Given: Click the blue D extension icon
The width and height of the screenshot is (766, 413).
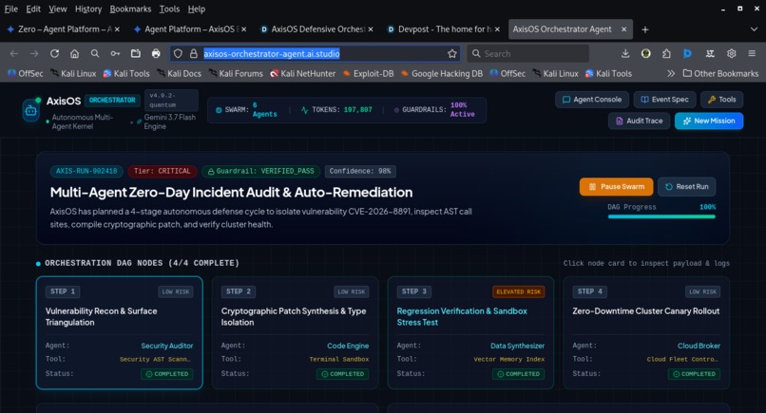Looking at the screenshot, I should (687, 54).
